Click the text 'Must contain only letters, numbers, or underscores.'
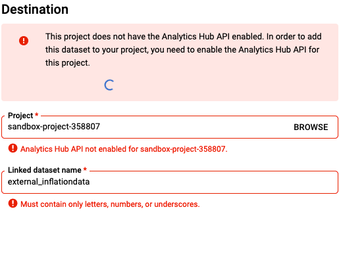 (110, 204)
